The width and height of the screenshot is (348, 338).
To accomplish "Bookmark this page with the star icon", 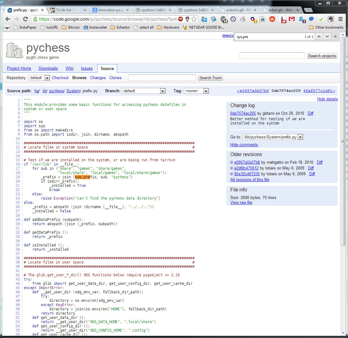I will pyautogui.click(x=194, y=19).
